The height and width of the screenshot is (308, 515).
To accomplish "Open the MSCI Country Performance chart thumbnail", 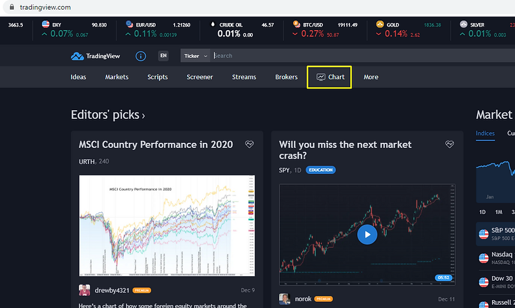I will coord(167,226).
